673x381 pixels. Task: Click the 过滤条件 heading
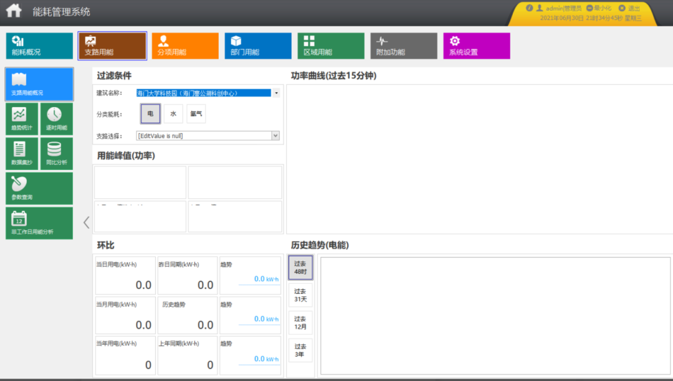click(x=114, y=76)
